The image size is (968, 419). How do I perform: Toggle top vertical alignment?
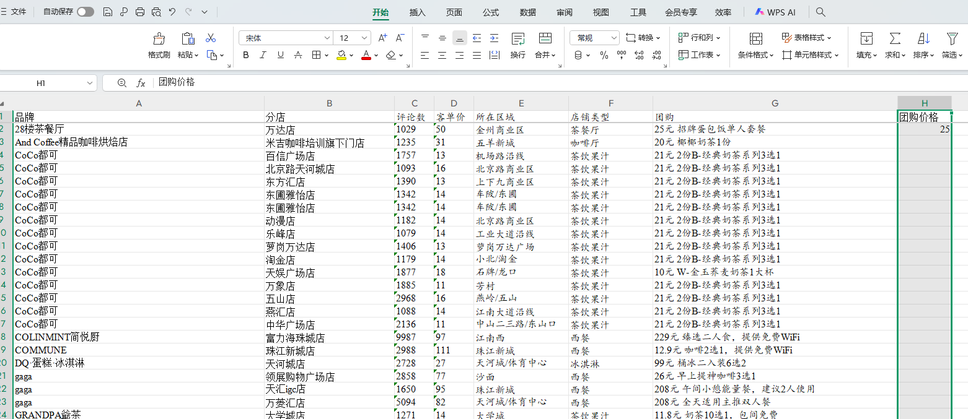tap(425, 38)
